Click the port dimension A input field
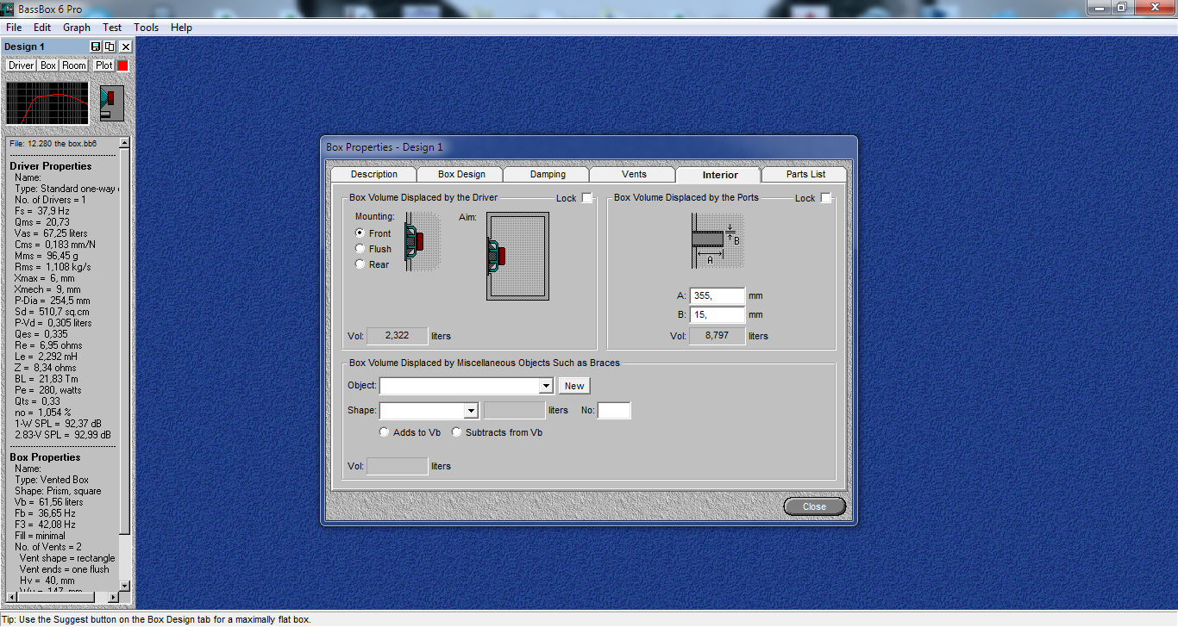This screenshot has width=1178, height=627. click(x=717, y=296)
